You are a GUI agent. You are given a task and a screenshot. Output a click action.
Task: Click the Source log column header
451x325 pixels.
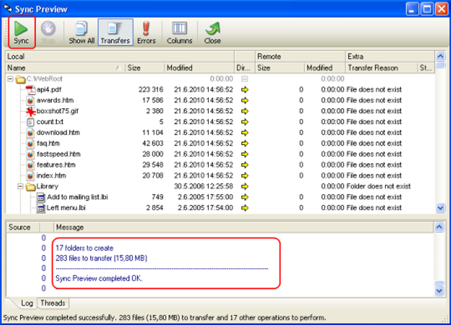click(23, 227)
